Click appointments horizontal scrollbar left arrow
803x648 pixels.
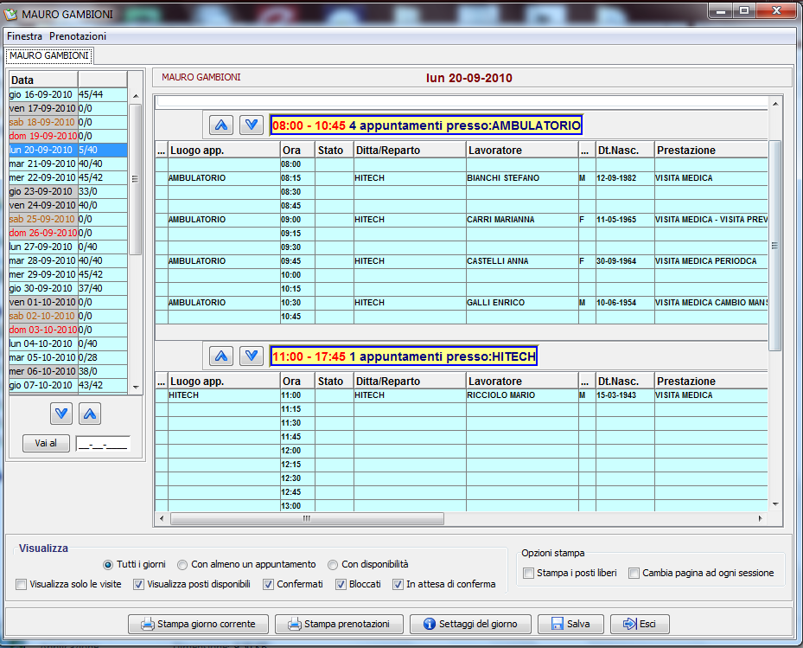(x=162, y=518)
